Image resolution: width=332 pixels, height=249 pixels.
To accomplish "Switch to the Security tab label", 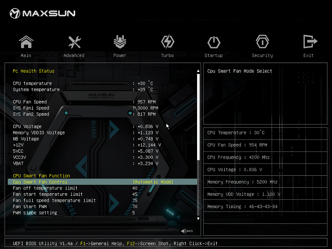I will click(x=262, y=55).
